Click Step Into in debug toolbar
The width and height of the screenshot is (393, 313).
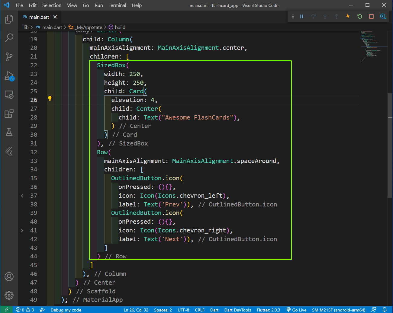325,17
